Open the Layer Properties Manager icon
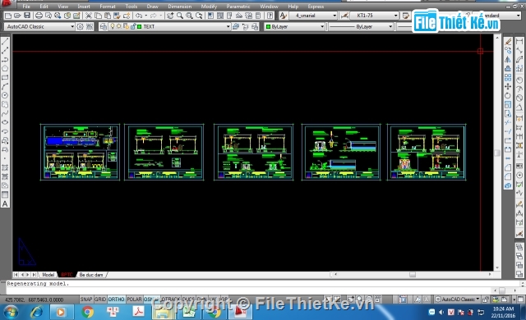 click(104, 27)
